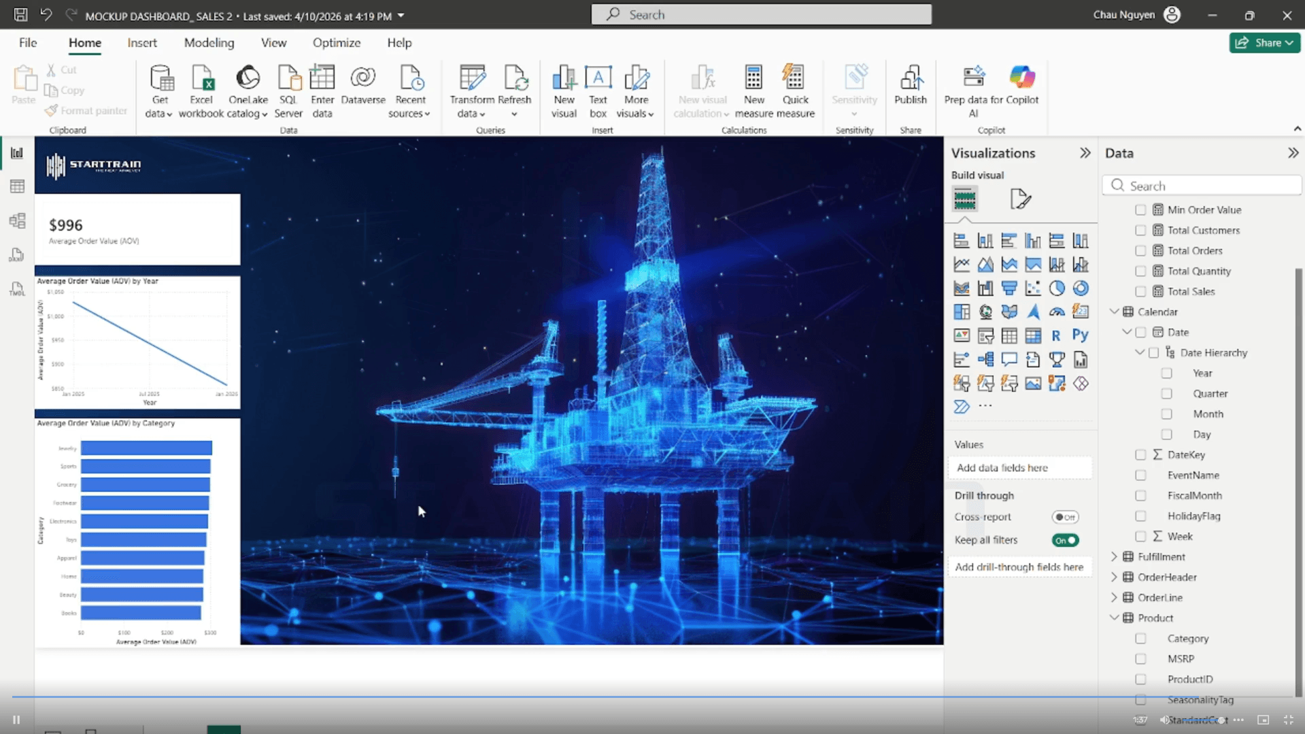Expand the OrderHeader table
The width and height of the screenshot is (1305, 734).
[x=1114, y=577]
